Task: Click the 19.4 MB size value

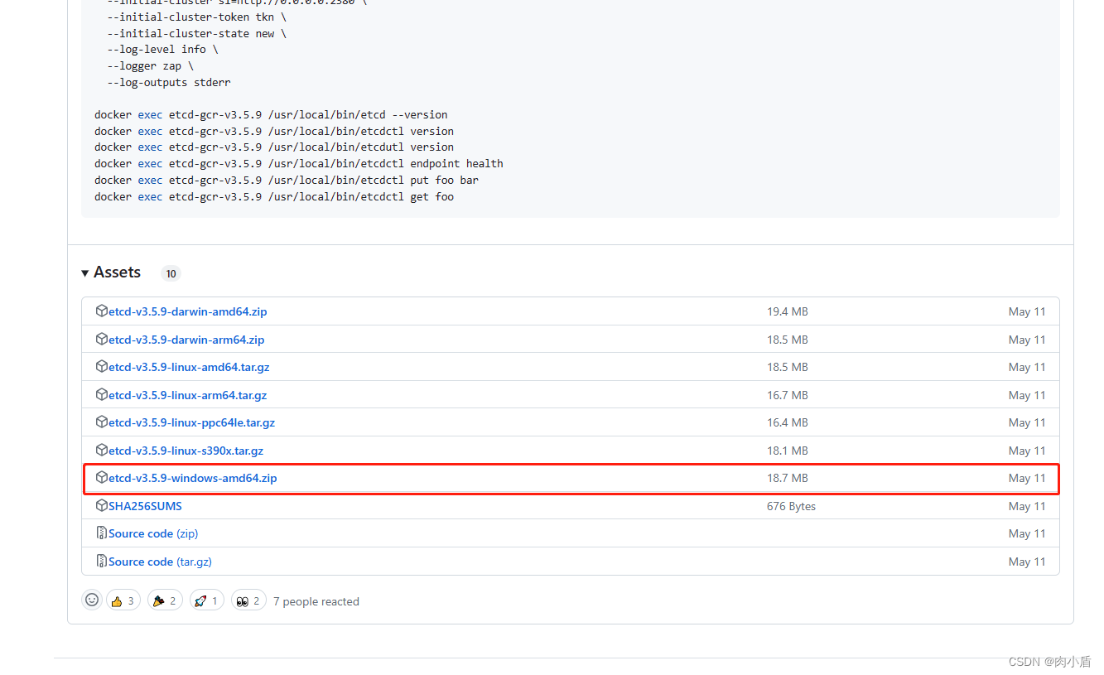Action: (x=787, y=312)
